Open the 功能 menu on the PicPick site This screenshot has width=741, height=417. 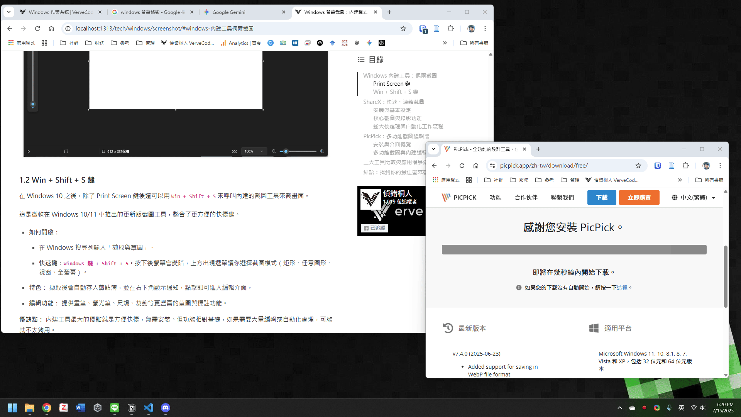pos(495,197)
